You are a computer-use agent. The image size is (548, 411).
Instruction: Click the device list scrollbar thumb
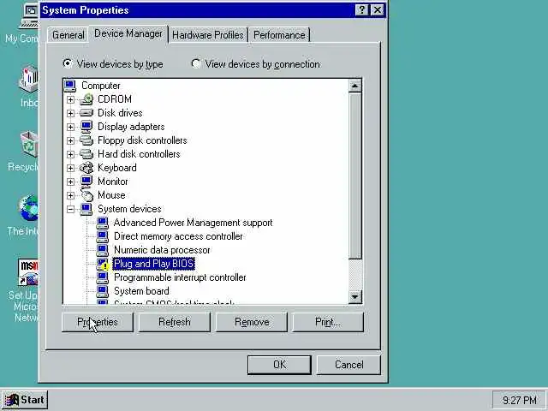pos(355,176)
